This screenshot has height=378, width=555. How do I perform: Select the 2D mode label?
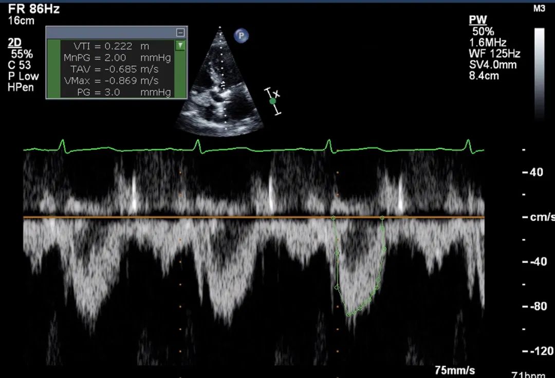pyautogui.click(x=15, y=43)
